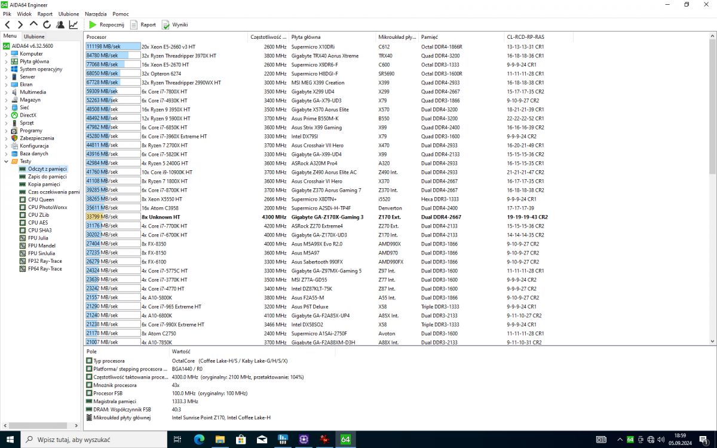Select Programy icon in the tree
717x448 pixels.
[14, 130]
